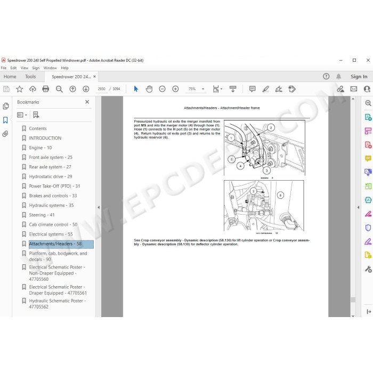
Task: Go to previous page arrow
Action: 72,89
